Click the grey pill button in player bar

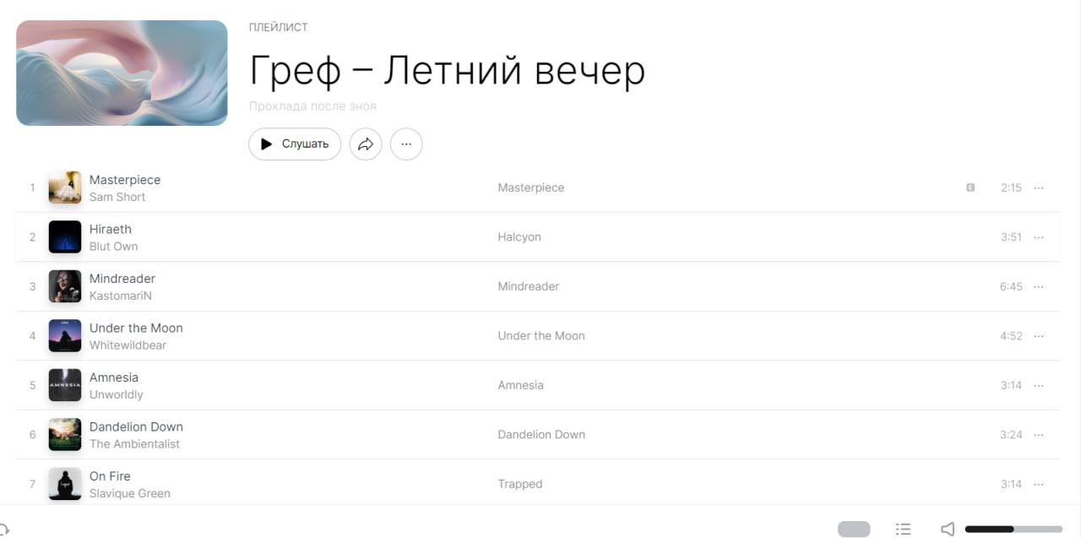854,529
